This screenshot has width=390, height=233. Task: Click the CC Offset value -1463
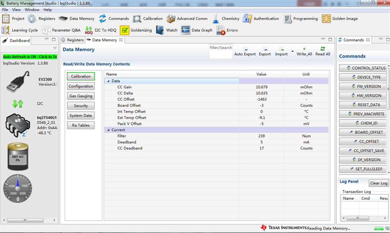click(x=261, y=99)
